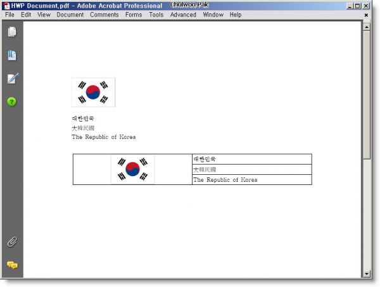Minimize the Acrobat window

(x=349, y=6)
